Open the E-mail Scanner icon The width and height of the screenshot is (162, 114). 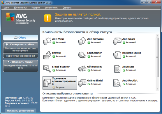pyautogui.click(x=47, y=69)
